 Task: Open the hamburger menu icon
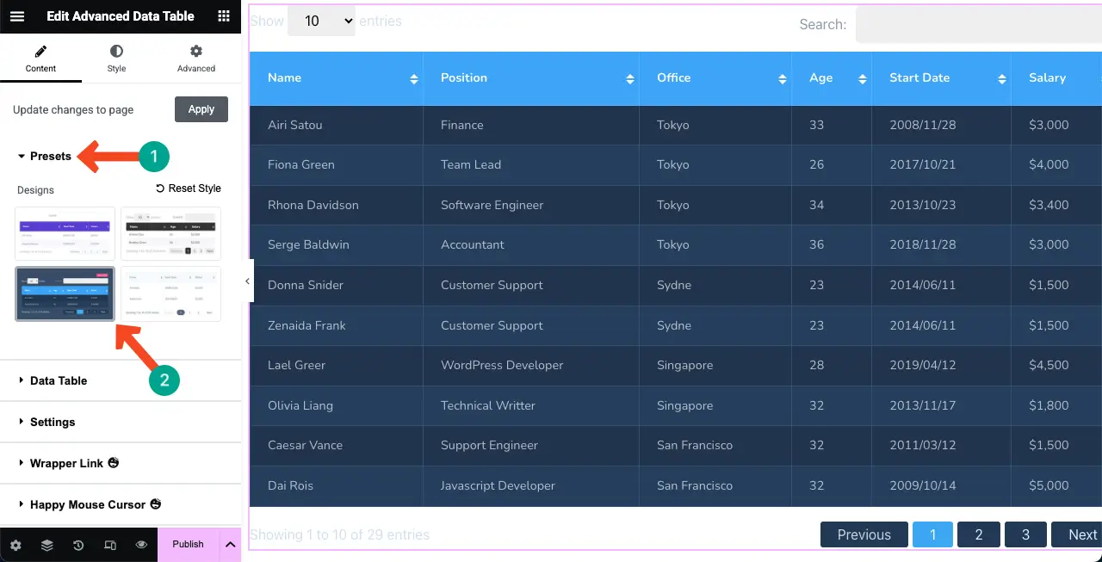coord(17,16)
